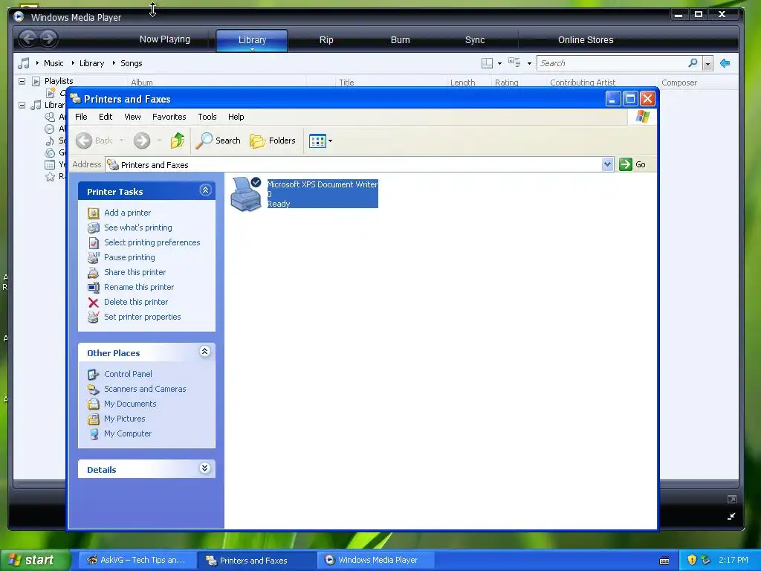
Task: Click the Share this printer icon
Action: pyautogui.click(x=93, y=272)
